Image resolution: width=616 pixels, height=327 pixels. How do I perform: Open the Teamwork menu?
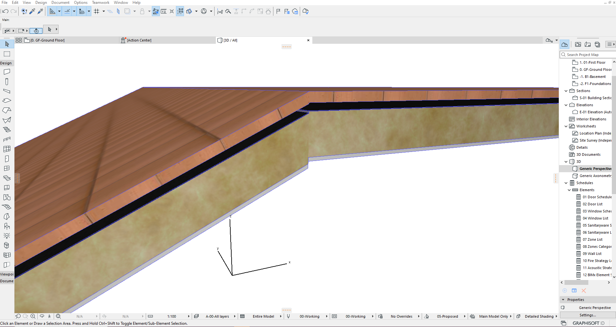coord(100,3)
